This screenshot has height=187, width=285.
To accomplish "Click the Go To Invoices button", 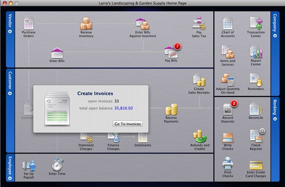I will pyautogui.click(x=127, y=124).
